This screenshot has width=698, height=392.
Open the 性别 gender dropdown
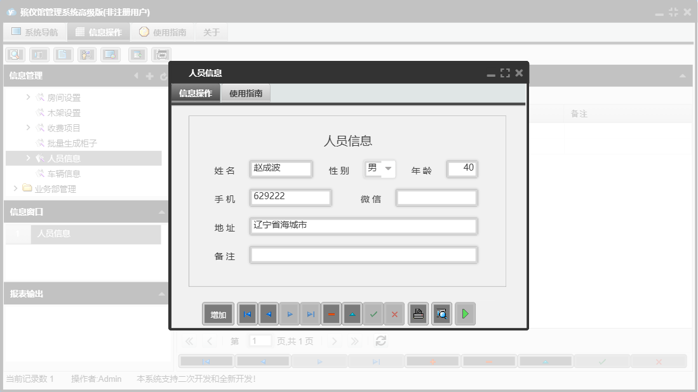(389, 169)
